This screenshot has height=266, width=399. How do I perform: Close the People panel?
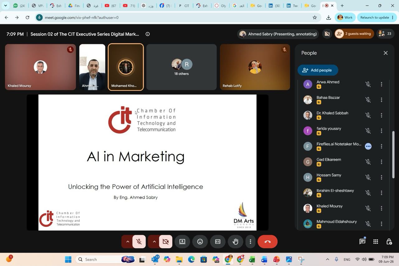pos(386,53)
